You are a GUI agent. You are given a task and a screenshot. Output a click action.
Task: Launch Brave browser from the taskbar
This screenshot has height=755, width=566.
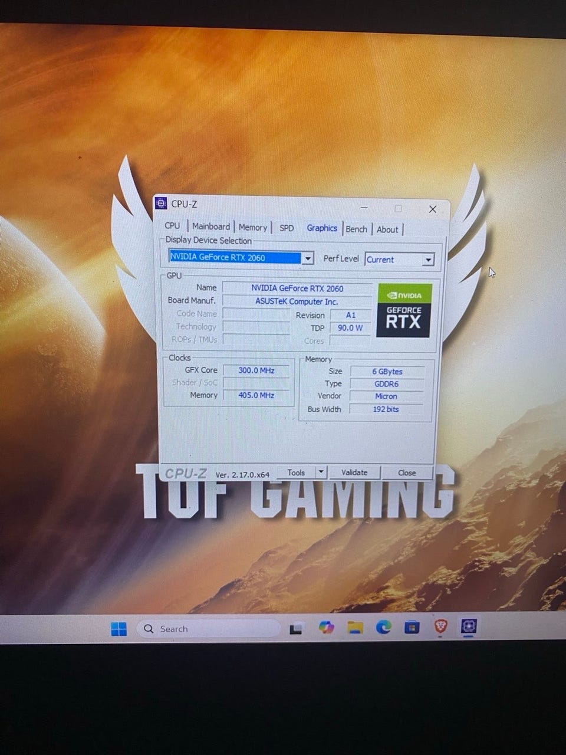pos(440,627)
